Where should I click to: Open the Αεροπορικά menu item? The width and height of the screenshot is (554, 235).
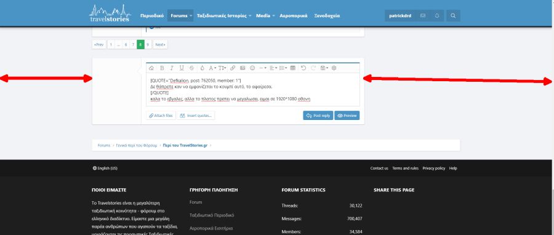click(294, 15)
